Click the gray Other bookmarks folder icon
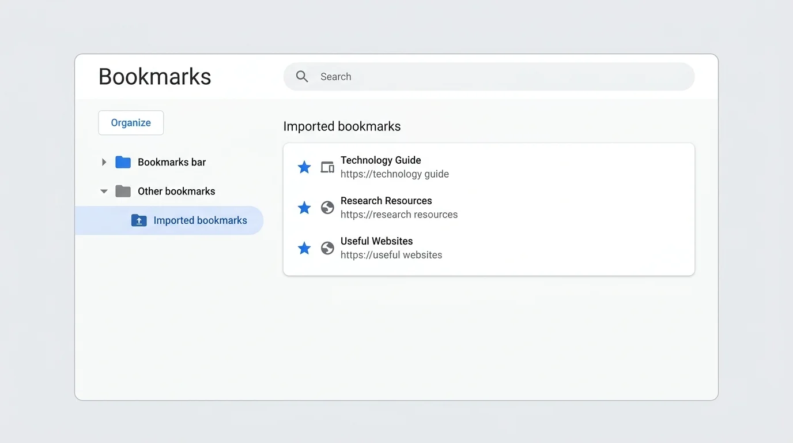Screen dimensions: 793x443 coord(123,191)
